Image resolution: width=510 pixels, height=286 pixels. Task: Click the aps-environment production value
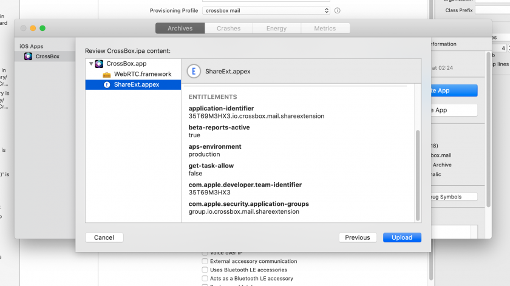coord(204,154)
